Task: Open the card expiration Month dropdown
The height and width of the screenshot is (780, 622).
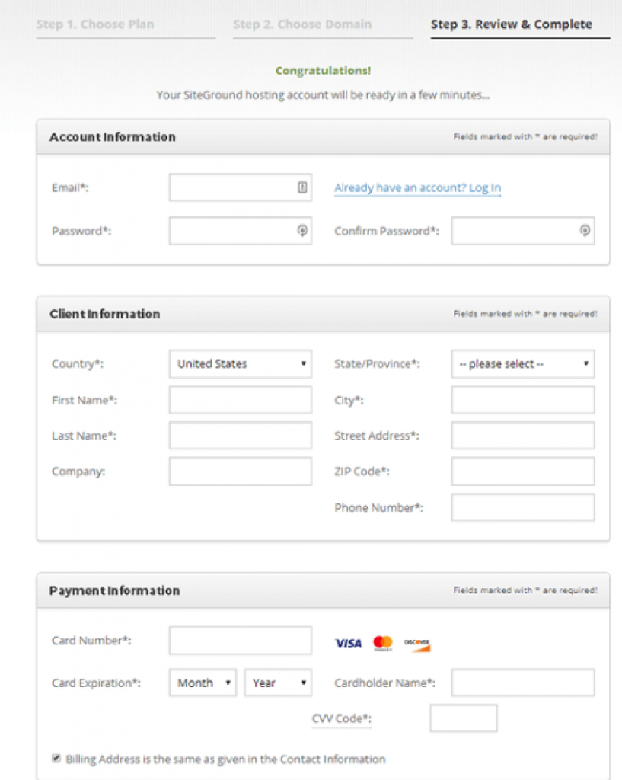Action: [203, 682]
